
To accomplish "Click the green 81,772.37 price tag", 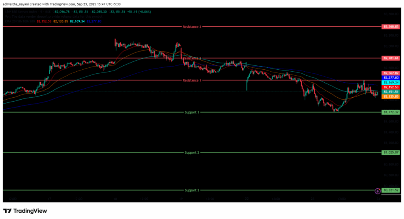I will click(x=391, y=112).
